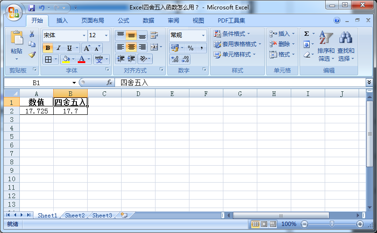The width and height of the screenshot is (377, 233).
Task: Click the Cut scissors icon
Action: pos(32,34)
